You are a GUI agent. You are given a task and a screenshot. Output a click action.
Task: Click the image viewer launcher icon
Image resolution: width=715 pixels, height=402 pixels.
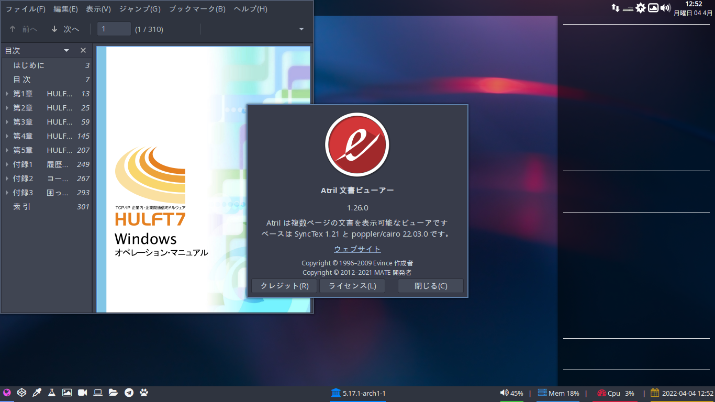tap(67, 393)
